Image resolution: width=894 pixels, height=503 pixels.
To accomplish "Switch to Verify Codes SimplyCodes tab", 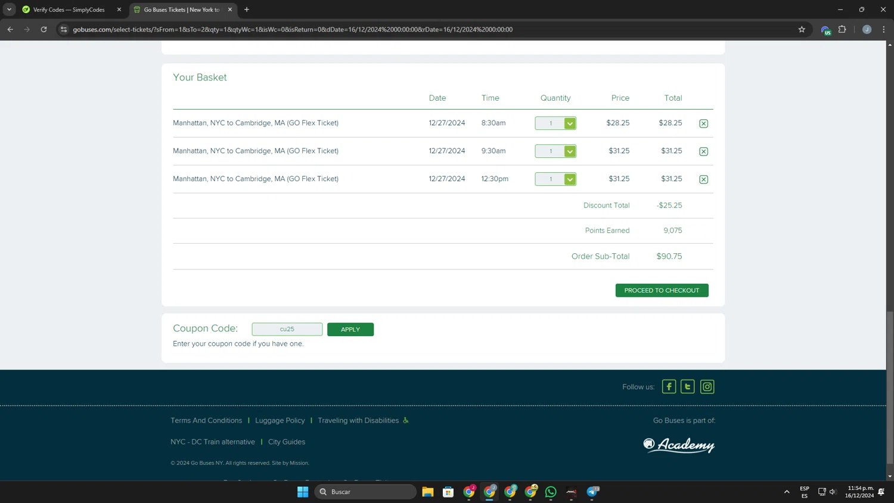I will 70,10.
